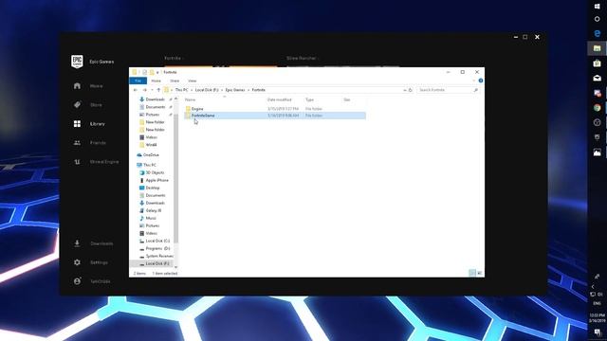The height and width of the screenshot is (341, 607).
Task: Open the View ribbon tab
Action: (192, 81)
